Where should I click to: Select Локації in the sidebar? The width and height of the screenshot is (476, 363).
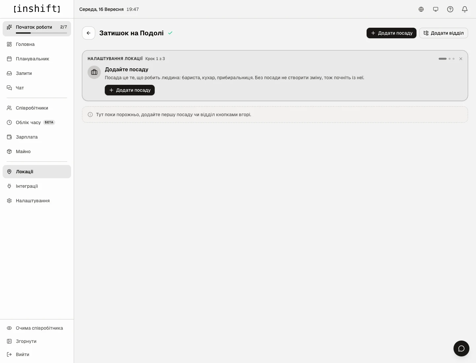[x=37, y=172]
